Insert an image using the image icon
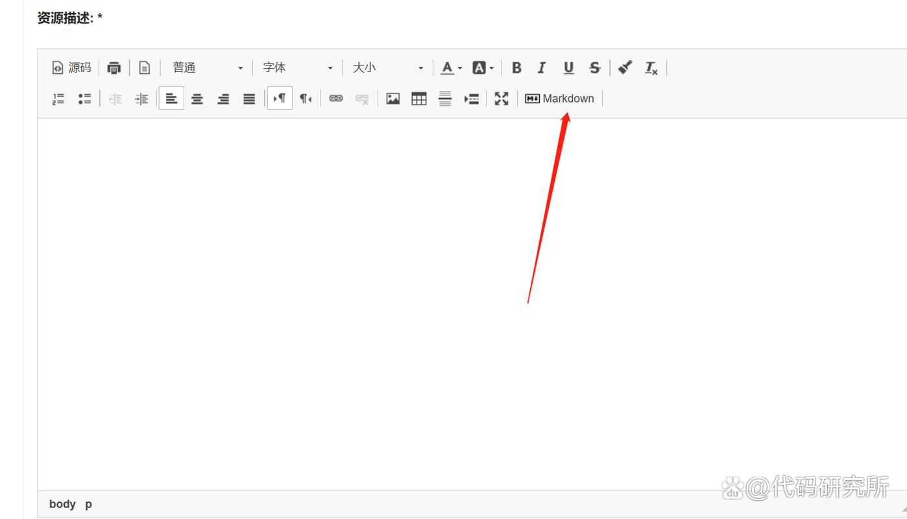The height and width of the screenshot is (519, 907). coord(393,99)
